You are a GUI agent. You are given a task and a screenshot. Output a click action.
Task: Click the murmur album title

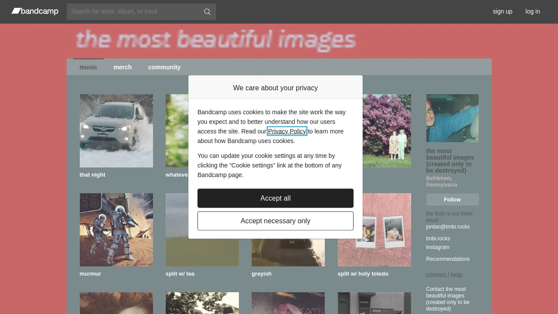coord(90,274)
